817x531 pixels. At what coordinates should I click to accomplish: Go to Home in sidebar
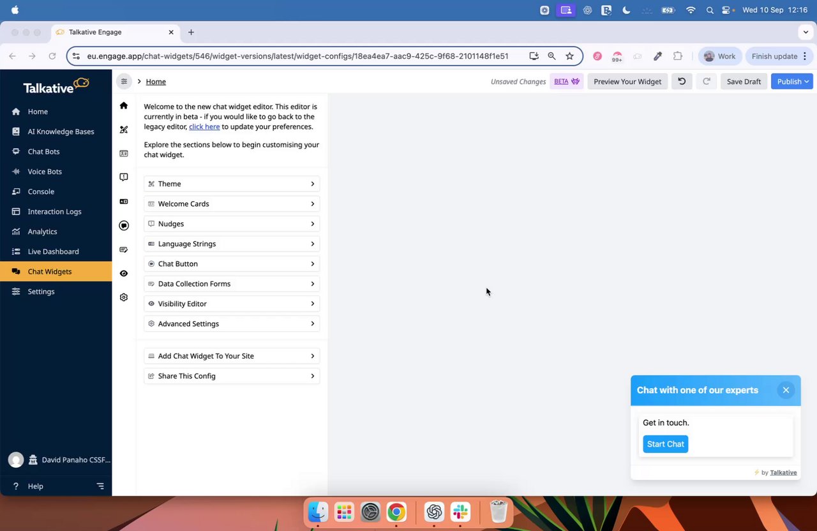coord(56,112)
